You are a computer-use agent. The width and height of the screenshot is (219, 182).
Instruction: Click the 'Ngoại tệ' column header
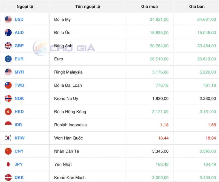click(25, 7)
